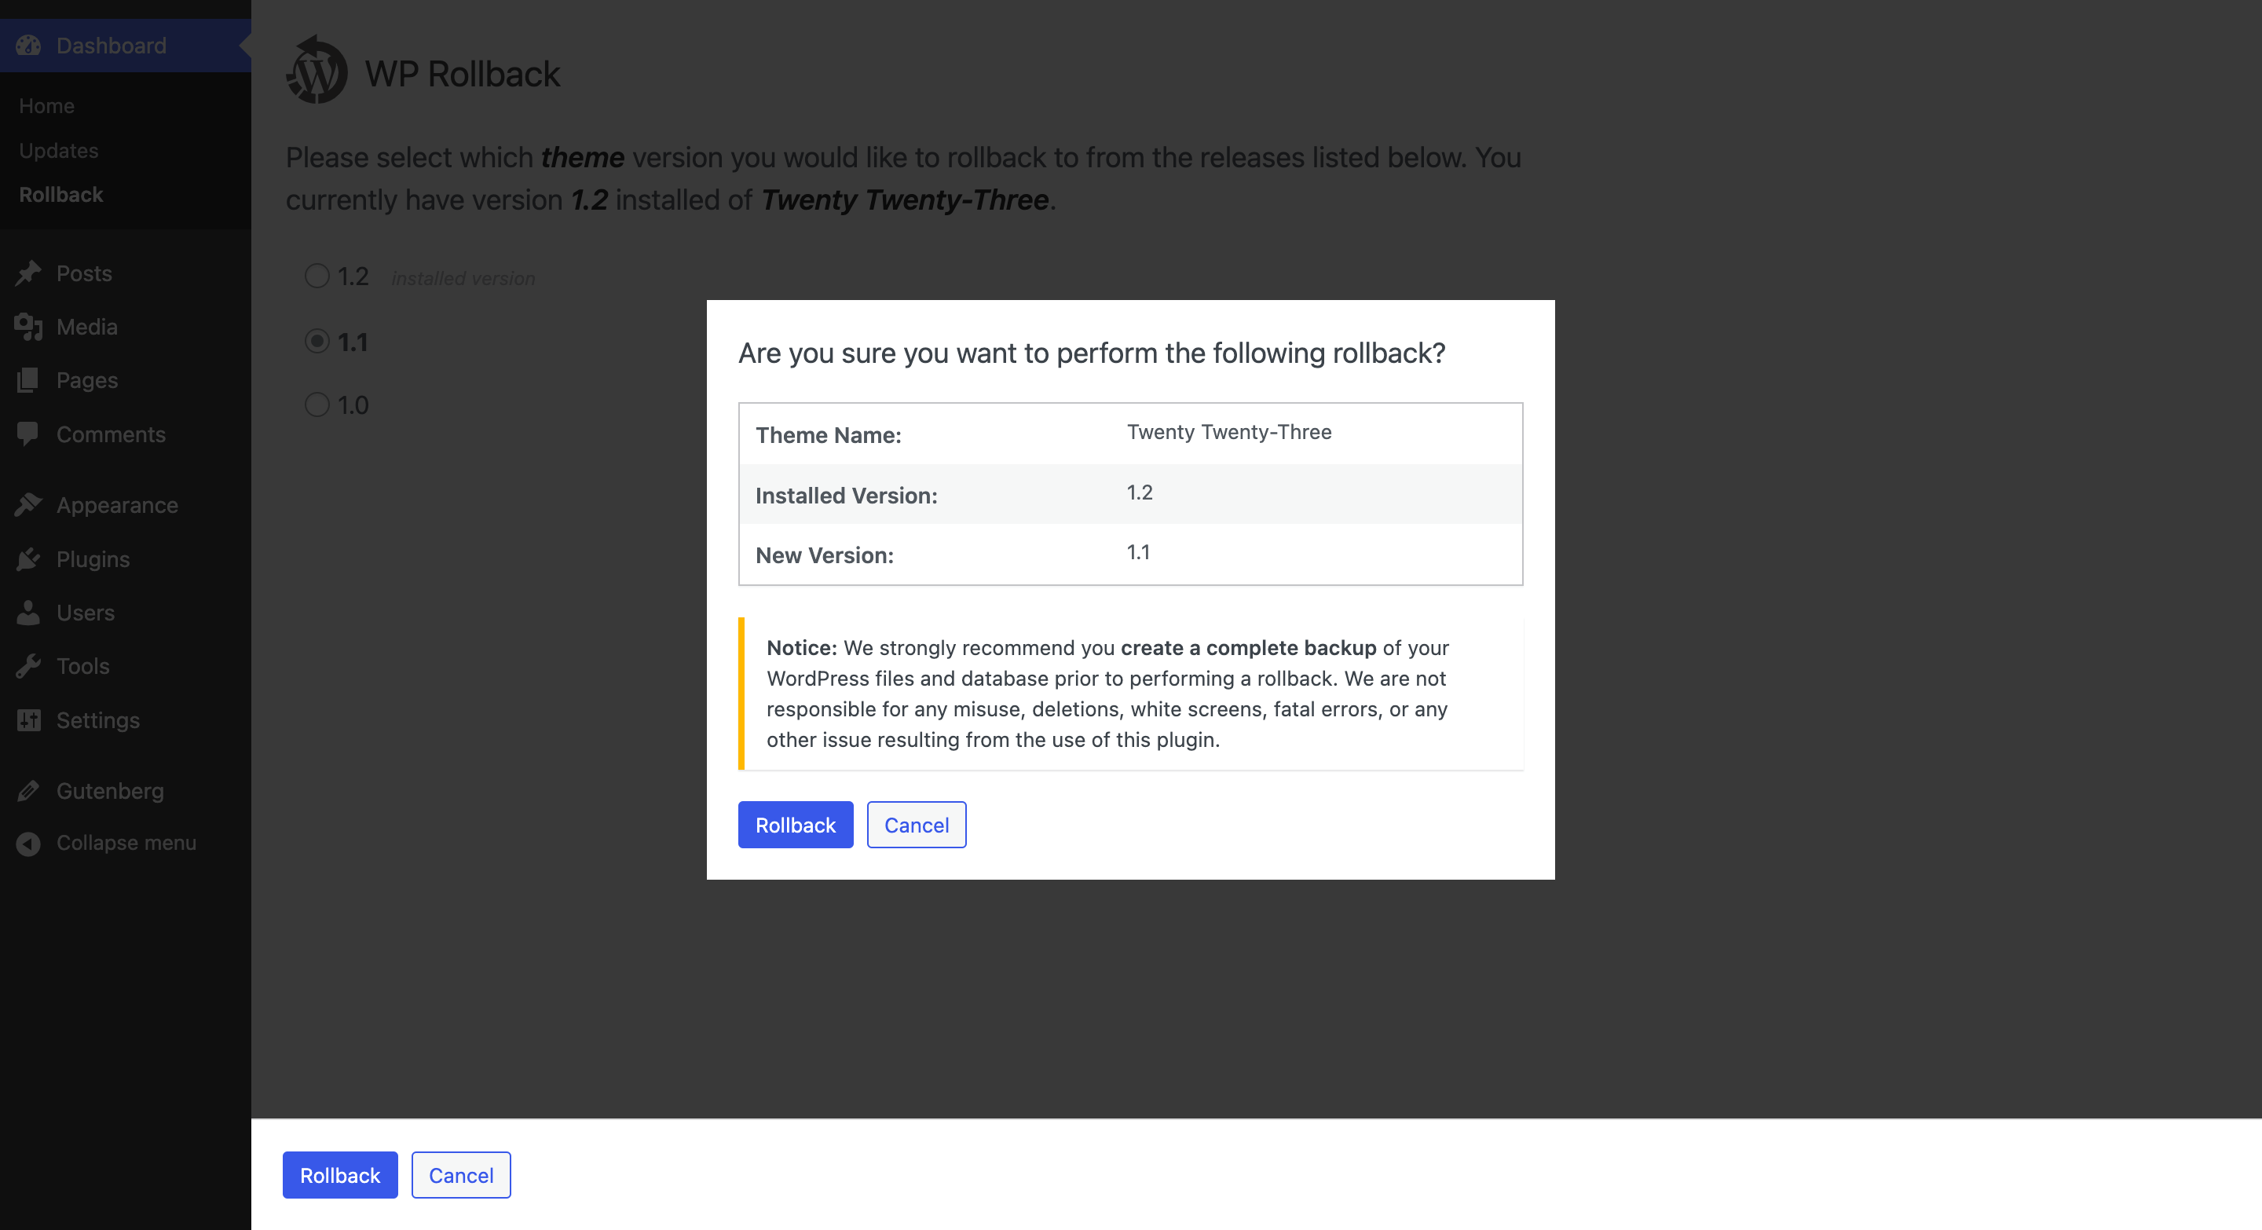Go to the Comments menu
The width and height of the screenshot is (2262, 1230).
(111, 434)
